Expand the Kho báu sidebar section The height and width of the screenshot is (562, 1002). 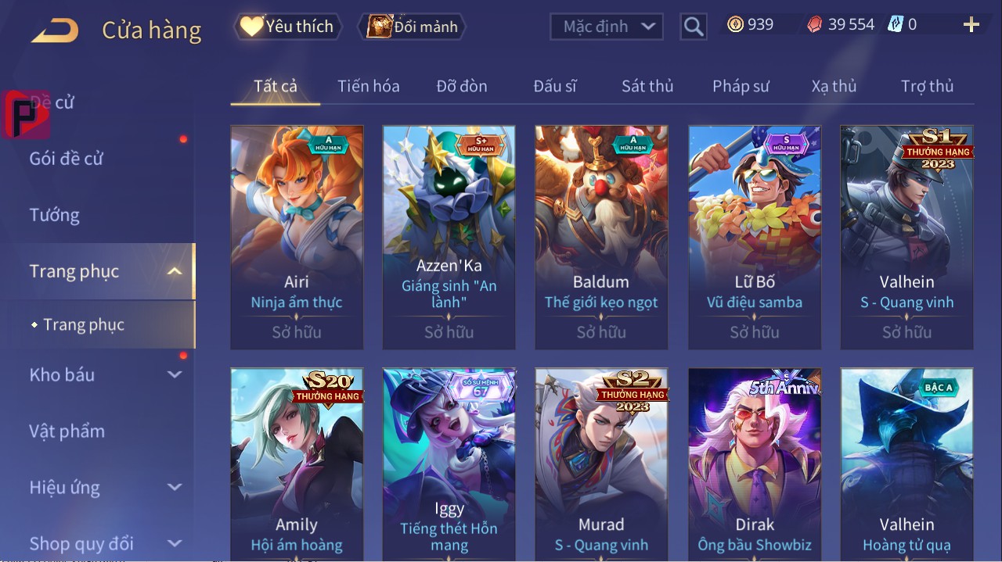coord(175,374)
